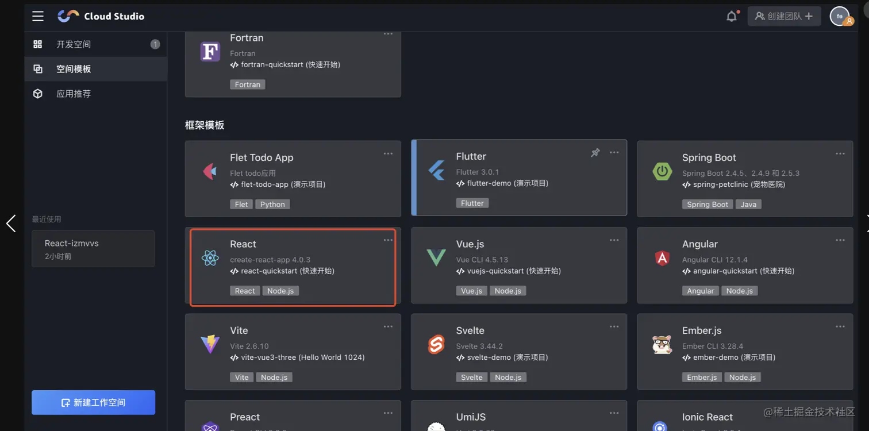
Task: Click the 新建工作空间 button
Action: pyautogui.click(x=93, y=402)
